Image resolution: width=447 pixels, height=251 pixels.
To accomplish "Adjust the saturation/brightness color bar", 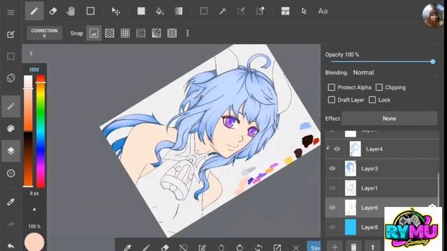I will point(28,131).
